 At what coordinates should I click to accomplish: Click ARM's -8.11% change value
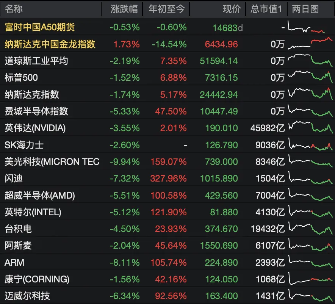[125, 262]
